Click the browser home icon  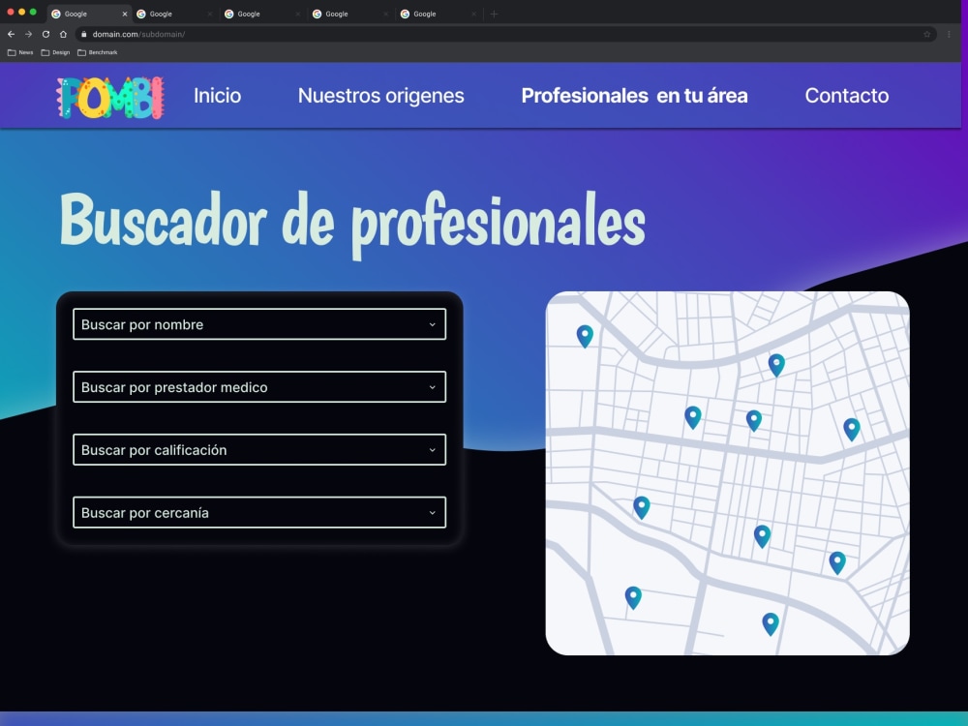(63, 35)
